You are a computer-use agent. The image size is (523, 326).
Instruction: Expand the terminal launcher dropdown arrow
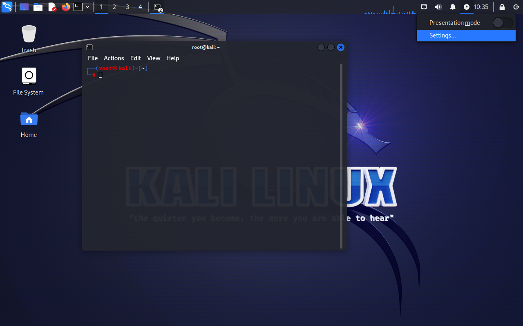click(87, 7)
